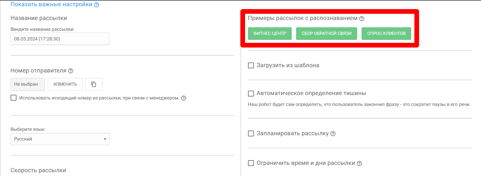Click the mailing name input field
This screenshot has width=481, height=176.
click(x=60, y=39)
